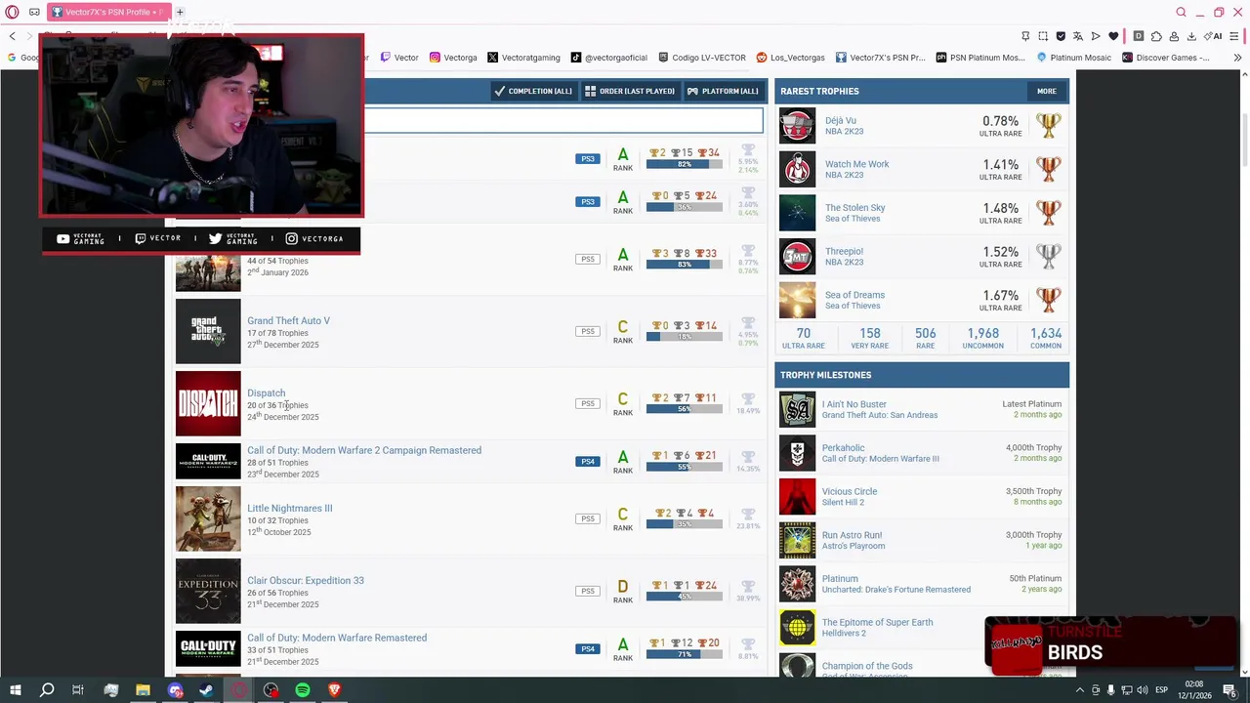Click the Dispatch trophy progress bar
1250x703 pixels.
(x=685, y=409)
